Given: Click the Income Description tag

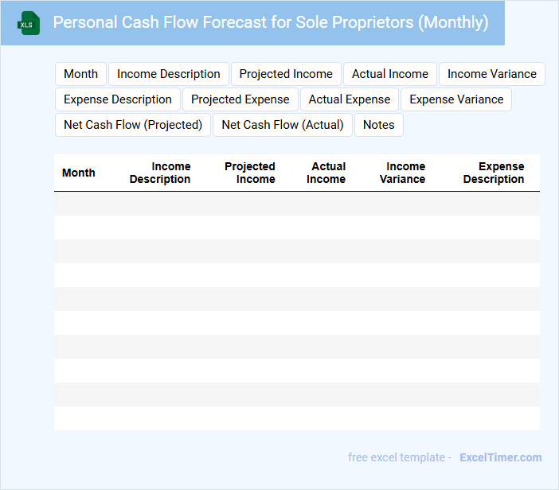Looking at the screenshot, I should (169, 74).
